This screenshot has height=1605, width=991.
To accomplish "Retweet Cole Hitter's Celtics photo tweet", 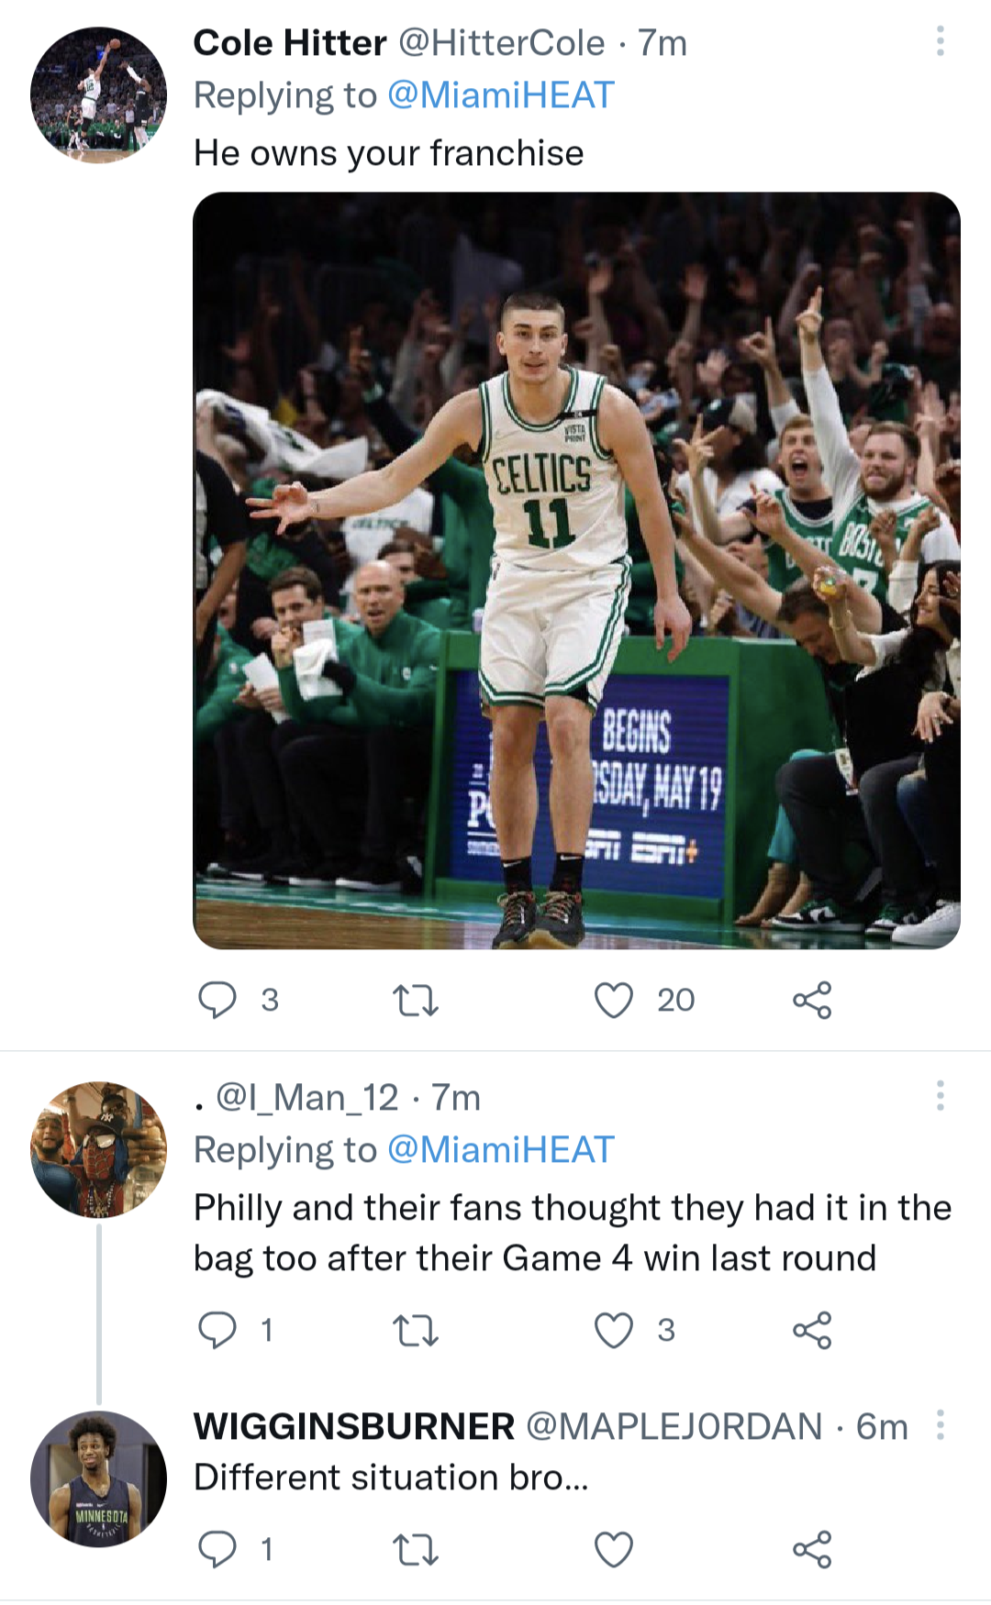I will coord(415,1000).
